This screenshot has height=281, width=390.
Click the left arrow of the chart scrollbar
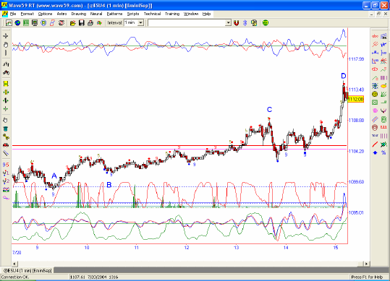coord(14,264)
